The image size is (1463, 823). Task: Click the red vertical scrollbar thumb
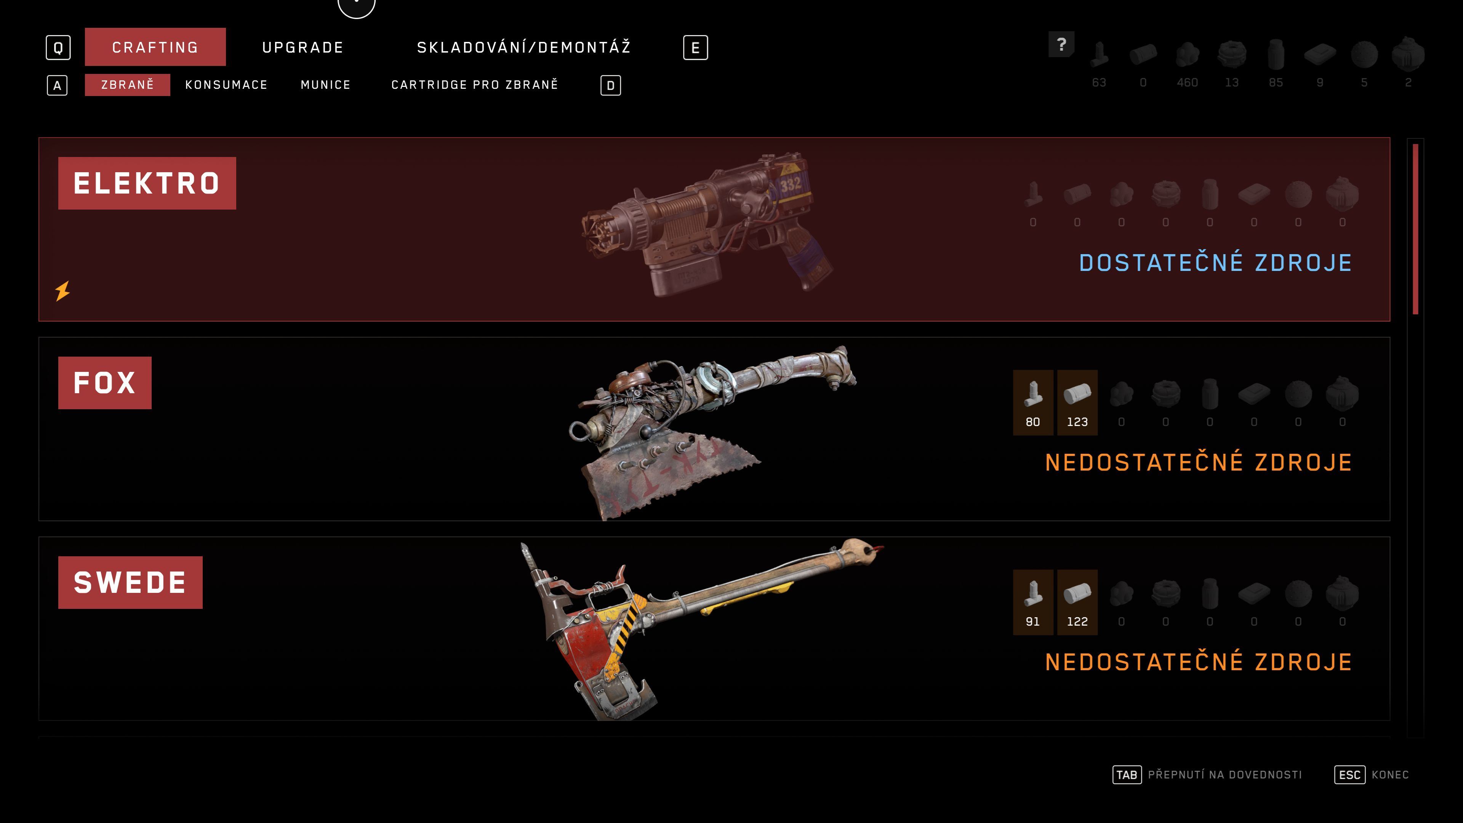(x=1415, y=229)
